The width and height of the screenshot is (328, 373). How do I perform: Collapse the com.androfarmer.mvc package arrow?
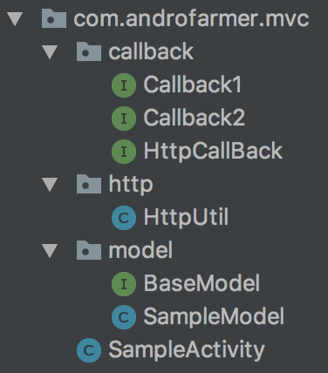point(15,19)
